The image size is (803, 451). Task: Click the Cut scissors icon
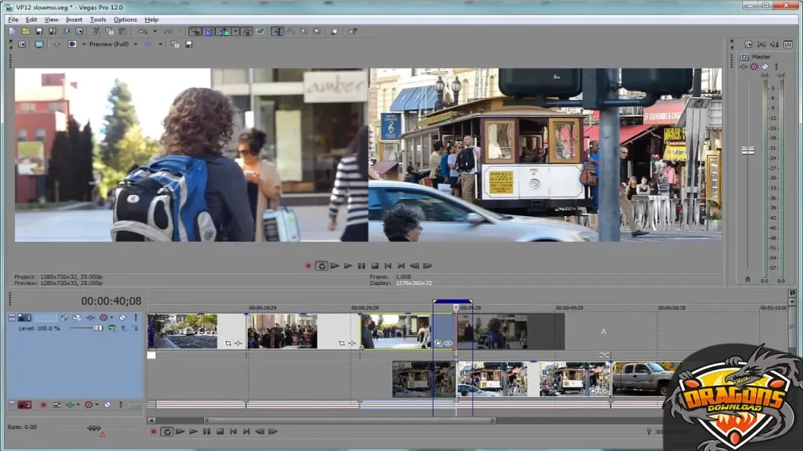(96, 31)
